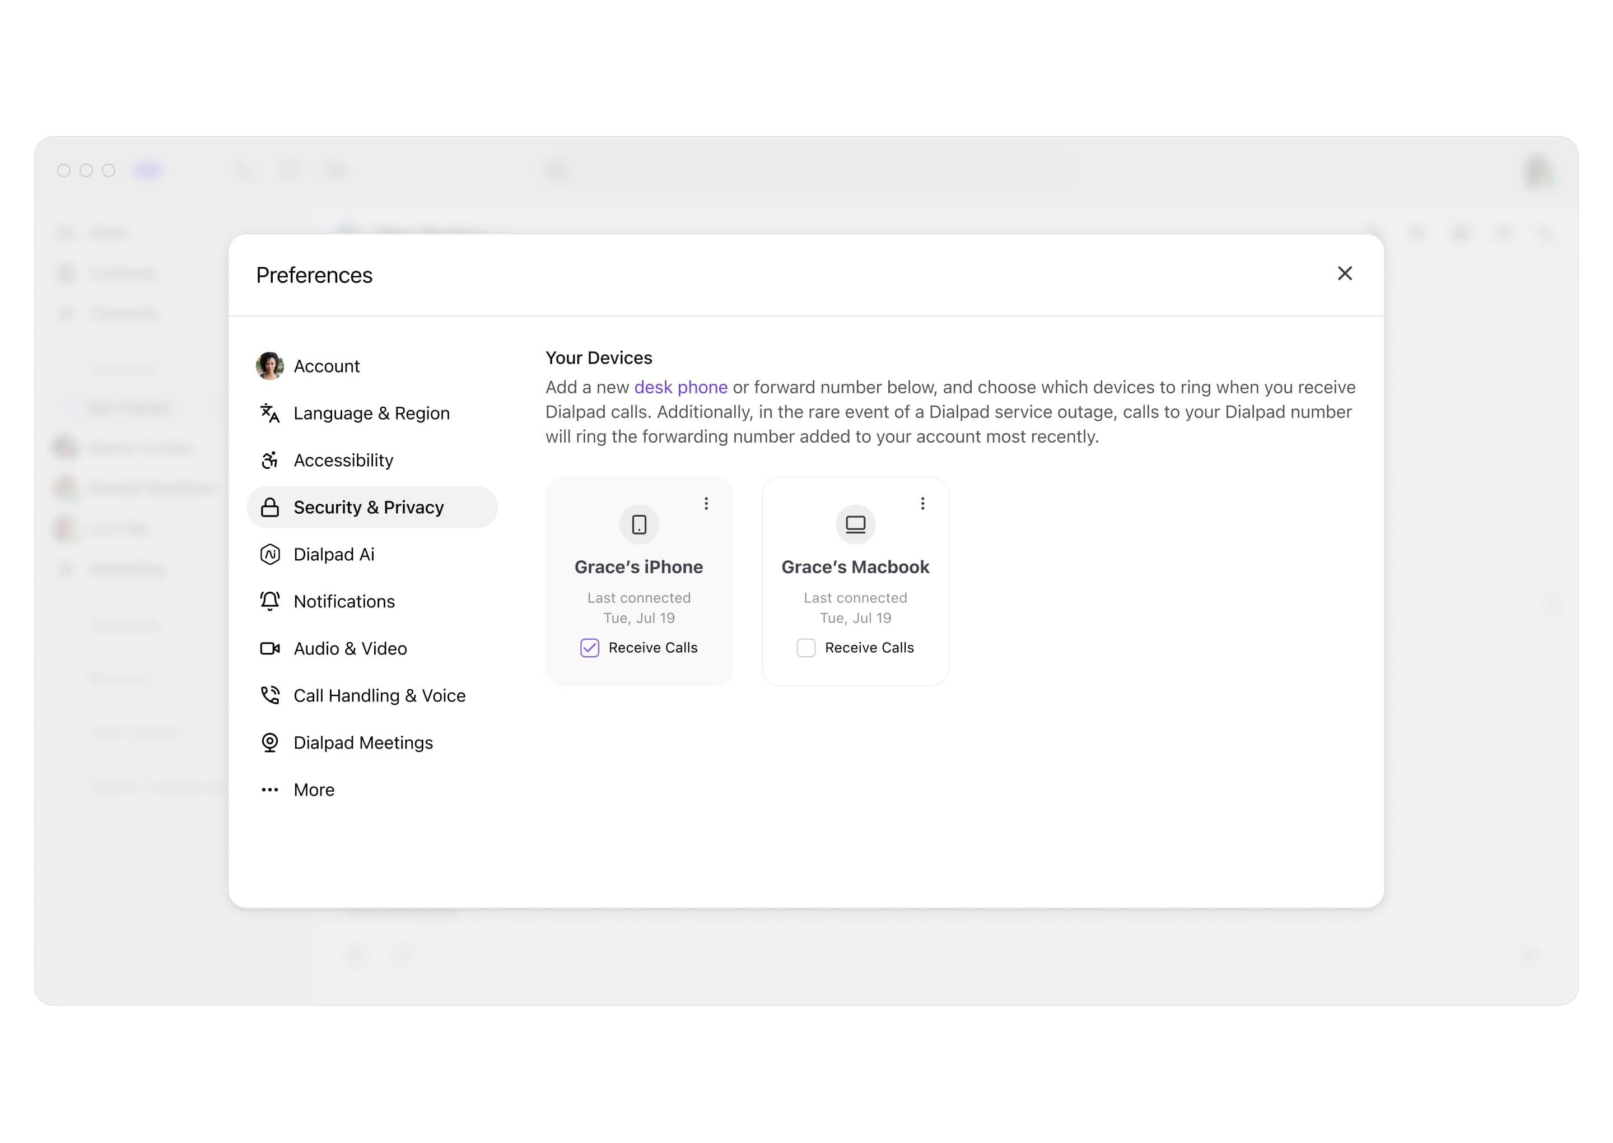Click the Audio & Video camera icon

click(x=269, y=648)
